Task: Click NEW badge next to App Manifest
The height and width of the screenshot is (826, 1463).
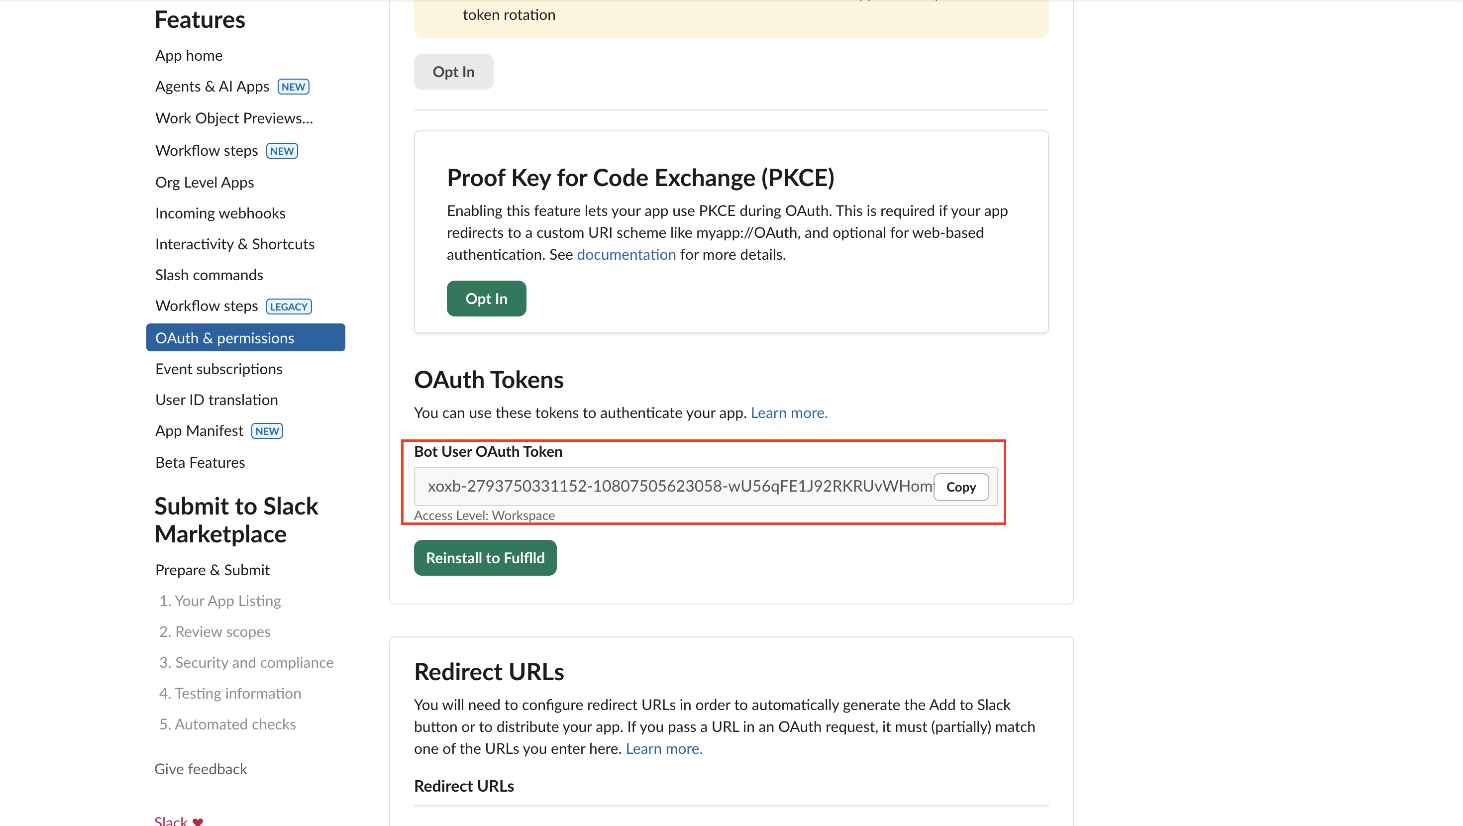Action: coord(267,431)
